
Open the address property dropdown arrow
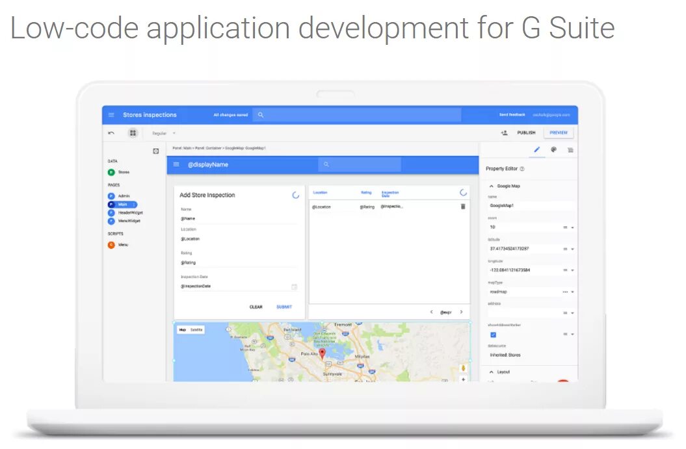(572, 313)
